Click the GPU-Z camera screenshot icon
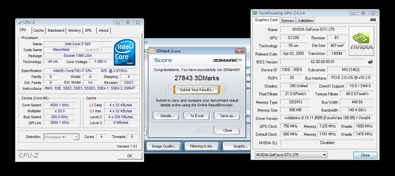395x176 pixels. tap(373, 20)
